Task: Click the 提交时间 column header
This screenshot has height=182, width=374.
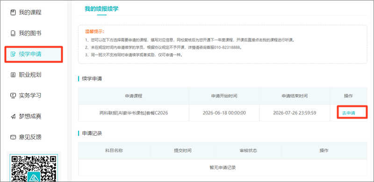Action: click(x=183, y=151)
